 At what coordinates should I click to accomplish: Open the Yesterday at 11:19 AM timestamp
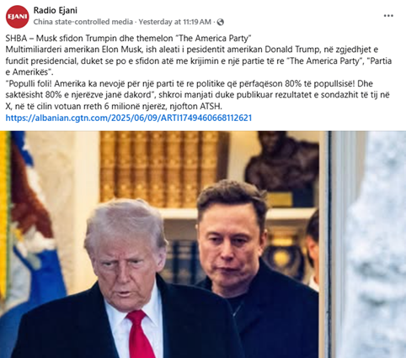tap(175, 22)
